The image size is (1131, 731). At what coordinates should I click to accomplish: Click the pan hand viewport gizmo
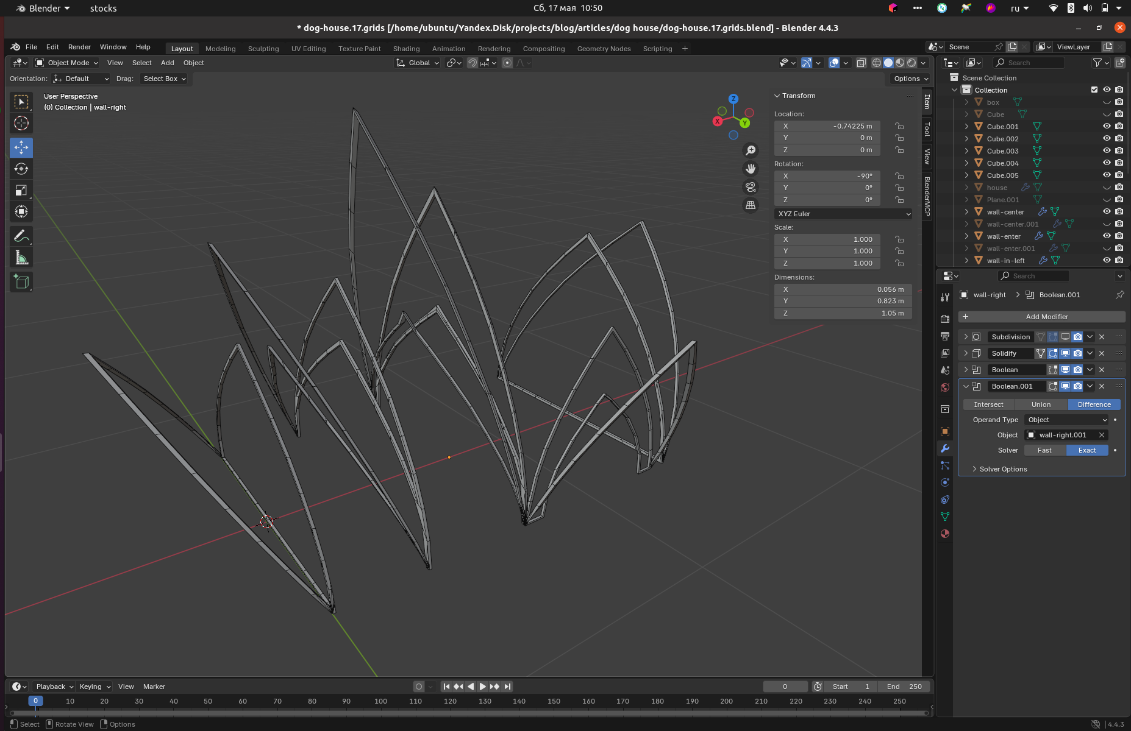pyautogui.click(x=751, y=169)
